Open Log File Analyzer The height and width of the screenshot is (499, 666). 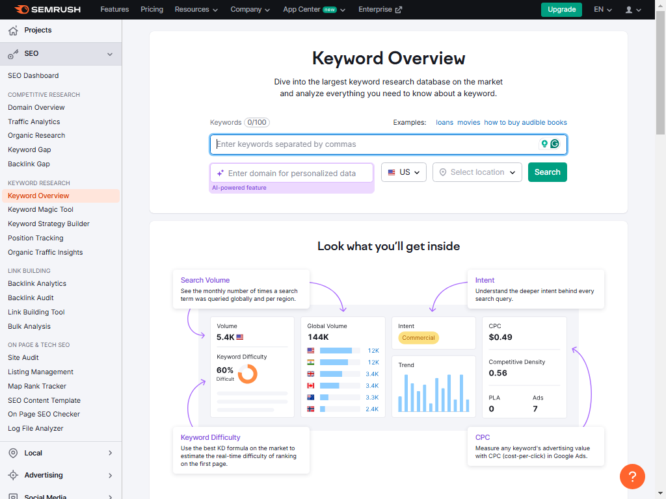tap(35, 429)
